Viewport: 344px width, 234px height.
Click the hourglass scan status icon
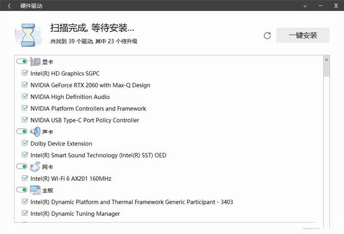pyautogui.click(x=28, y=35)
